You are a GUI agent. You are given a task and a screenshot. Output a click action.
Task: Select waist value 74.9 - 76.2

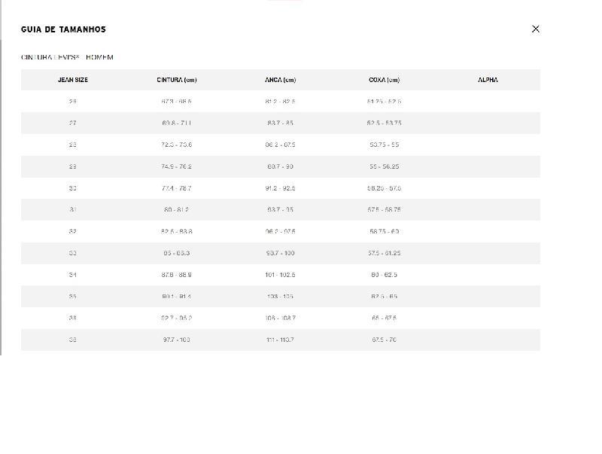pyautogui.click(x=177, y=166)
